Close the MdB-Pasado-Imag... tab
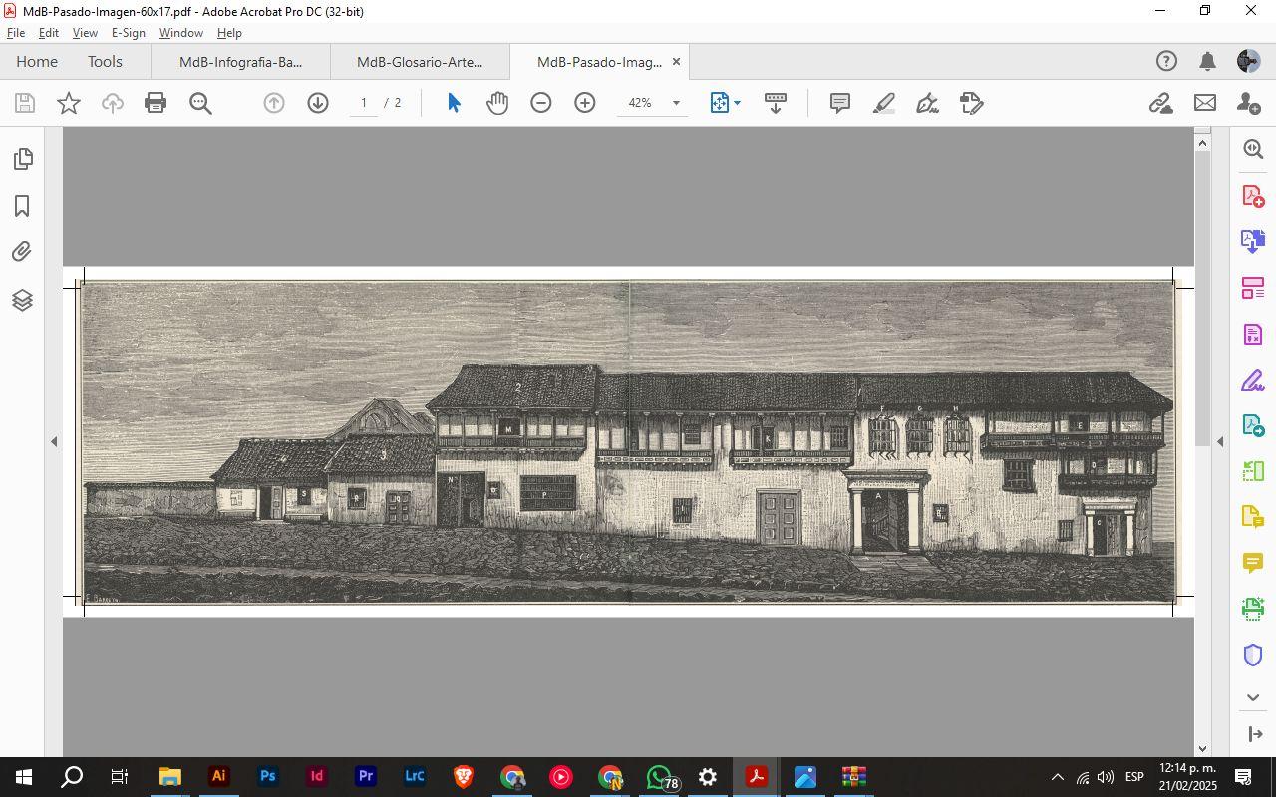This screenshot has width=1276, height=797. click(x=676, y=62)
